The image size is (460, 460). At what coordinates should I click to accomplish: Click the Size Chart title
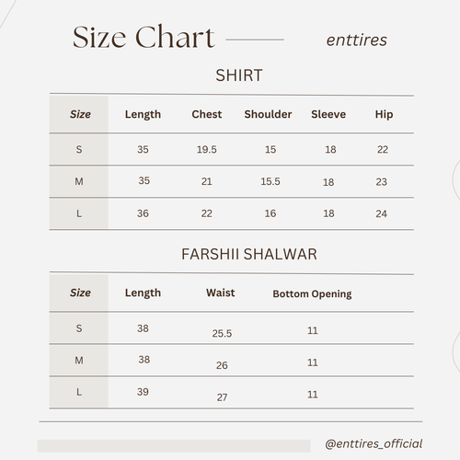click(144, 37)
